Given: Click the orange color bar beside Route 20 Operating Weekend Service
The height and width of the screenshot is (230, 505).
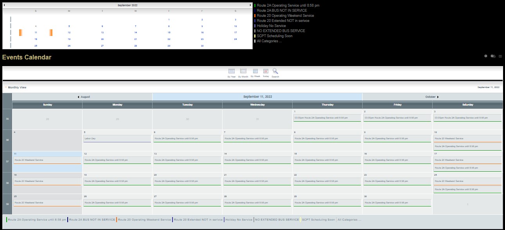Looking at the screenshot, I should pos(117,220).
